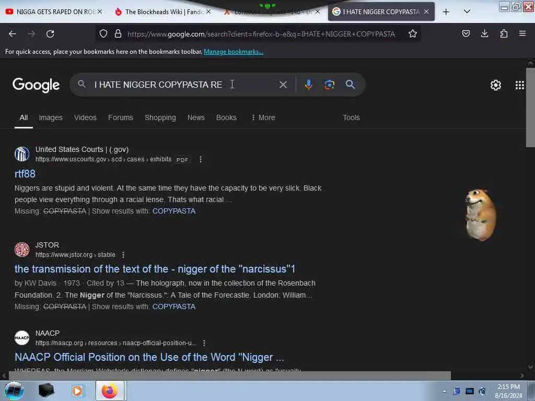Switch to the News results tab
The image size is (535, 401).
pyautogui.click(x=196, y=117)
